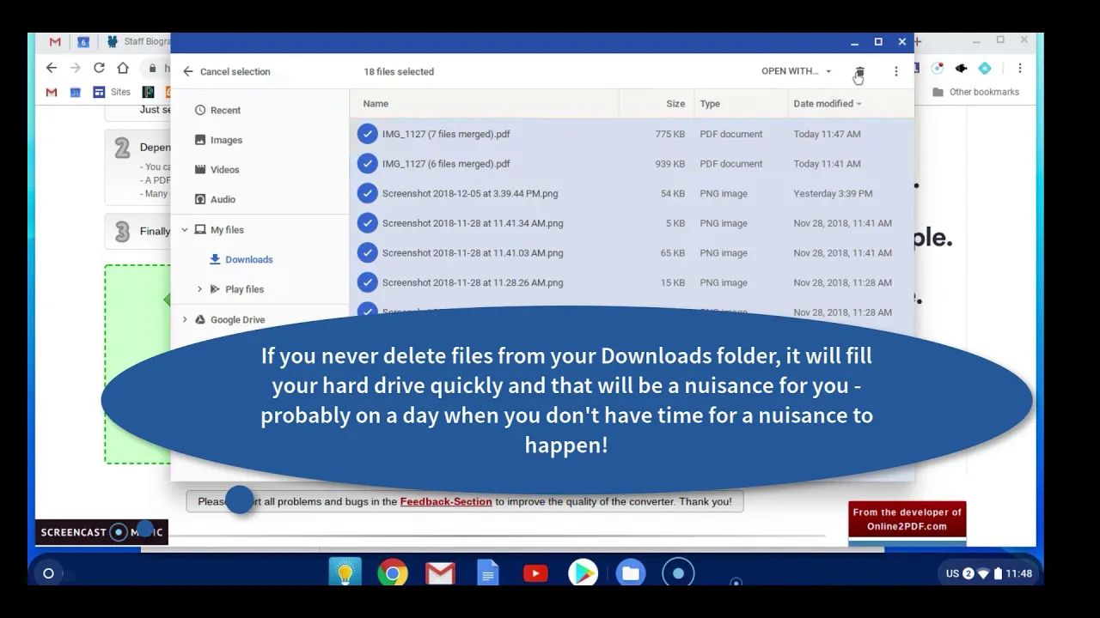The width and height of the screenshot is (1100, 618).
Task: Open the Gmail bookmark in bookmarks bar
Action: 52,92
